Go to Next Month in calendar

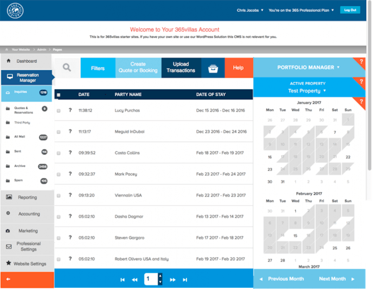coord(336,279)
